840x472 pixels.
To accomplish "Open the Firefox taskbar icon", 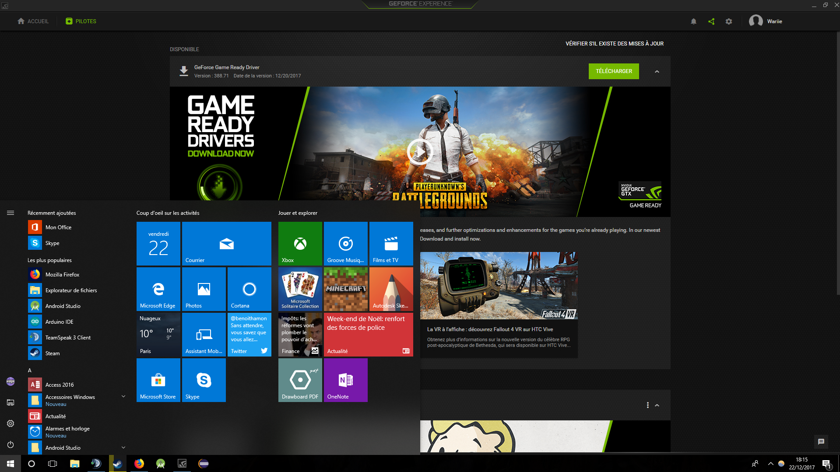I will 139,464.
